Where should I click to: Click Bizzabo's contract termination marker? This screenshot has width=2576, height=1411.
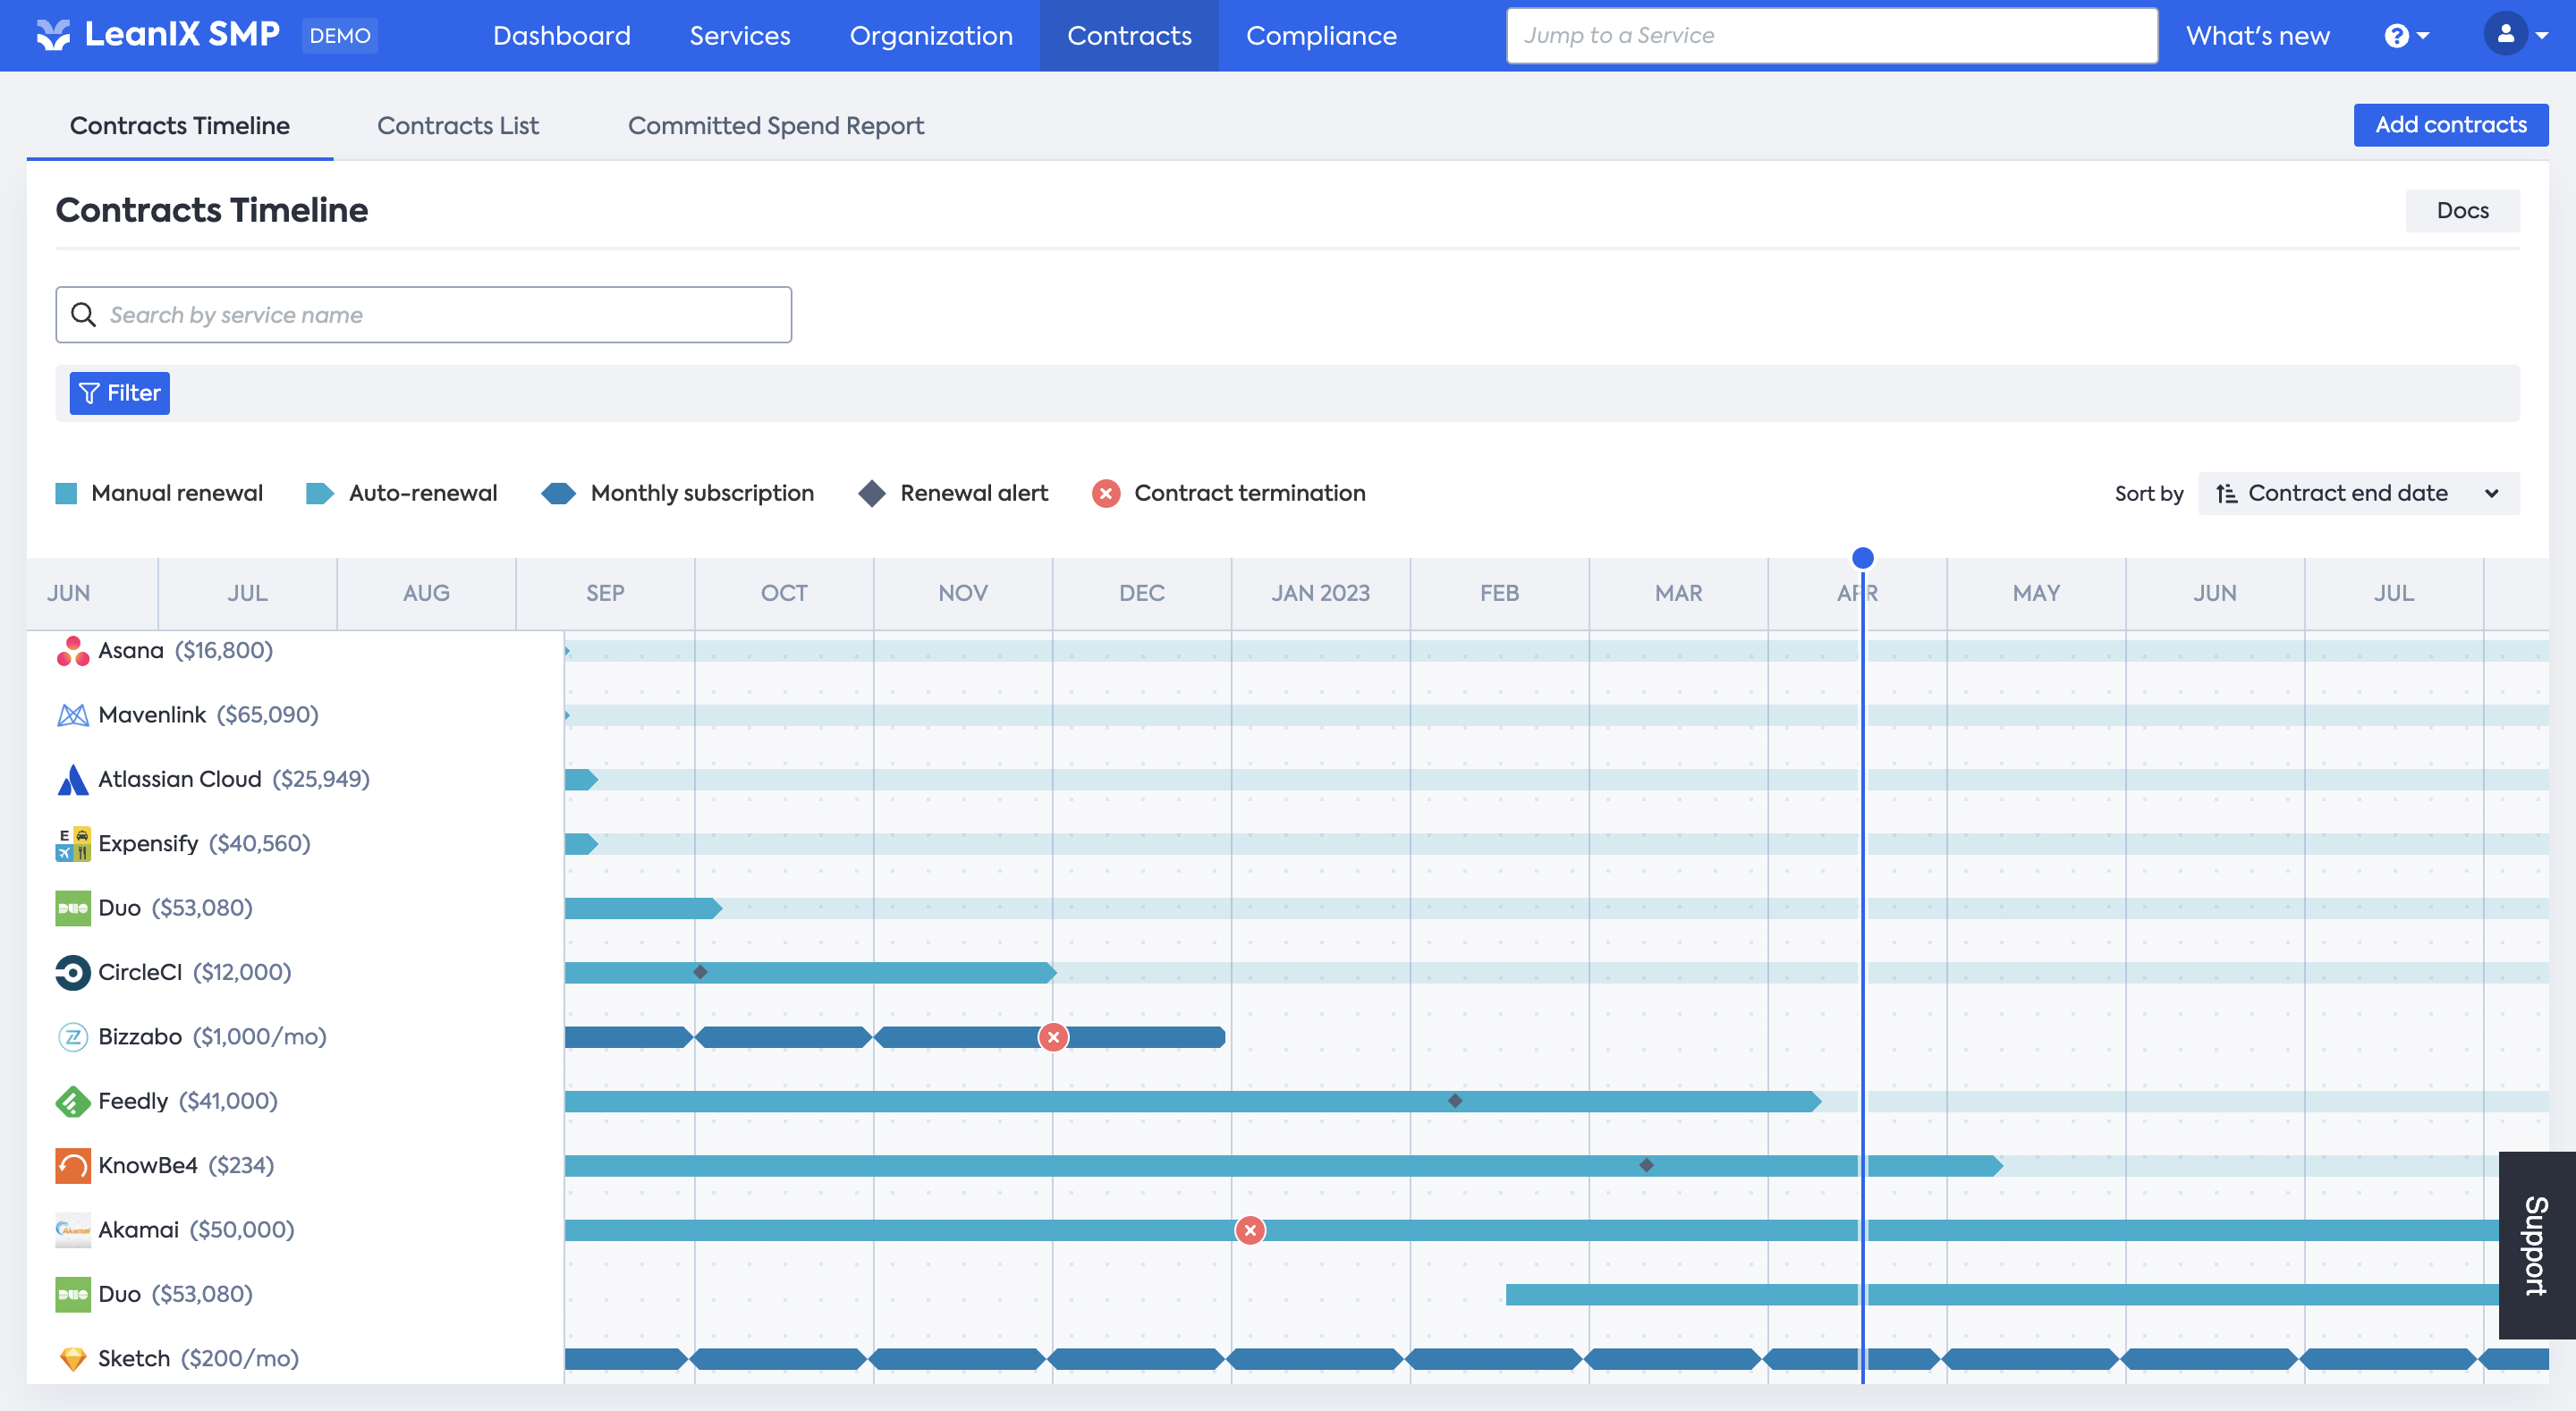[x=1053, y=1037]
